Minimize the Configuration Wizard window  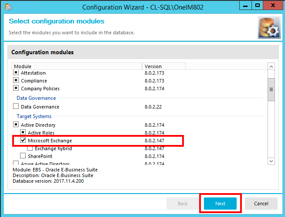click(245, 6)
